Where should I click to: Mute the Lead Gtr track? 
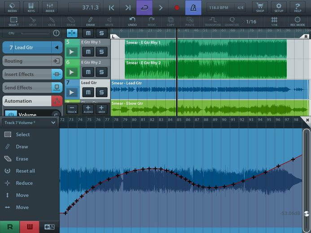coord(88,92)
